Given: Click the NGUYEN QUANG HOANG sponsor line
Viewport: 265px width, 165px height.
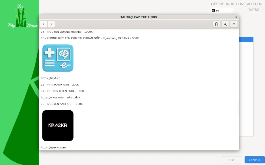Looking at the screenshot, I should 67,32.
